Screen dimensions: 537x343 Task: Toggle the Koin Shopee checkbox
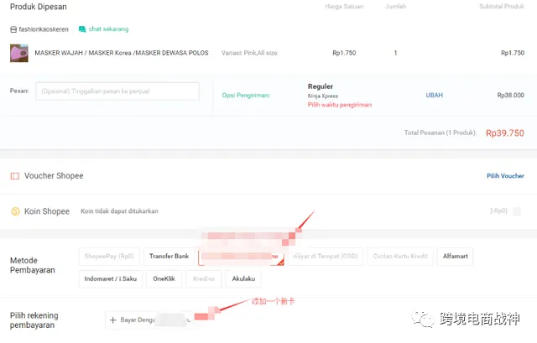517,211
